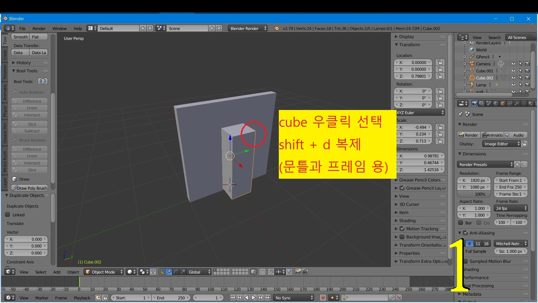Viewport: 538px width, 303px height.
Task: Toggle timeline preview range clock icon
Action: (98, 298)
